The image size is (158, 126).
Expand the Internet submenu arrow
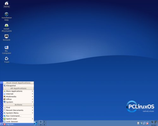click(33, 94)
